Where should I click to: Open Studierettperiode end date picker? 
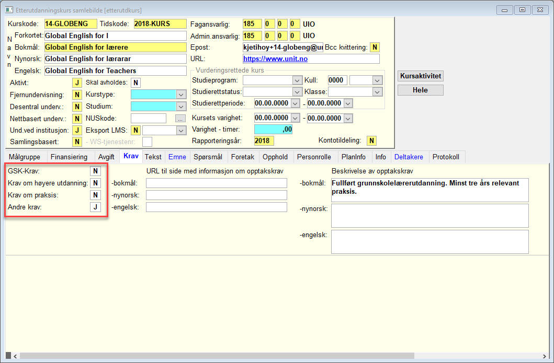pos(348,103)
